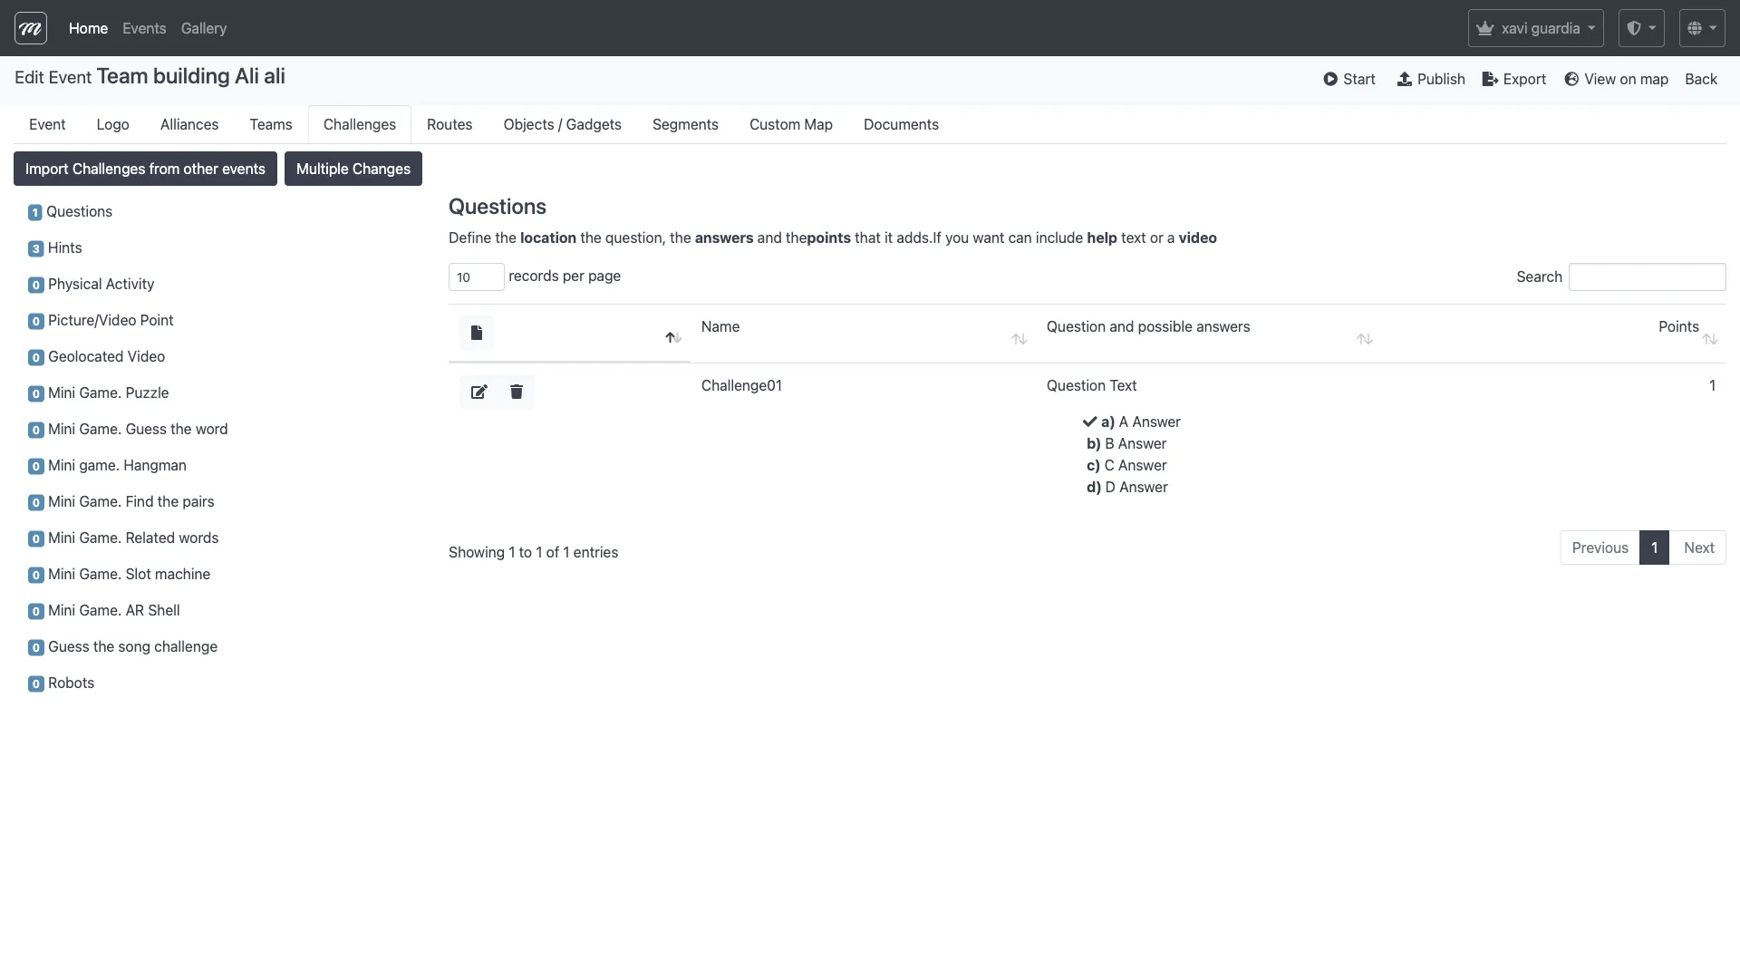Open the xavi guardia user dropdown
1740x979 pixels.
[x=1535, y=28]
